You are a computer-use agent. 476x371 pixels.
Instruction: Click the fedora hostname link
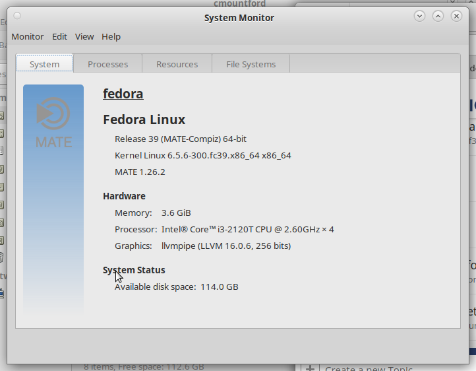pyautogui.click(x=123, y=94)
